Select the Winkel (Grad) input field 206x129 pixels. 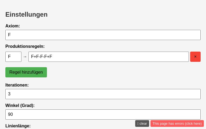[x=103, y=114]
